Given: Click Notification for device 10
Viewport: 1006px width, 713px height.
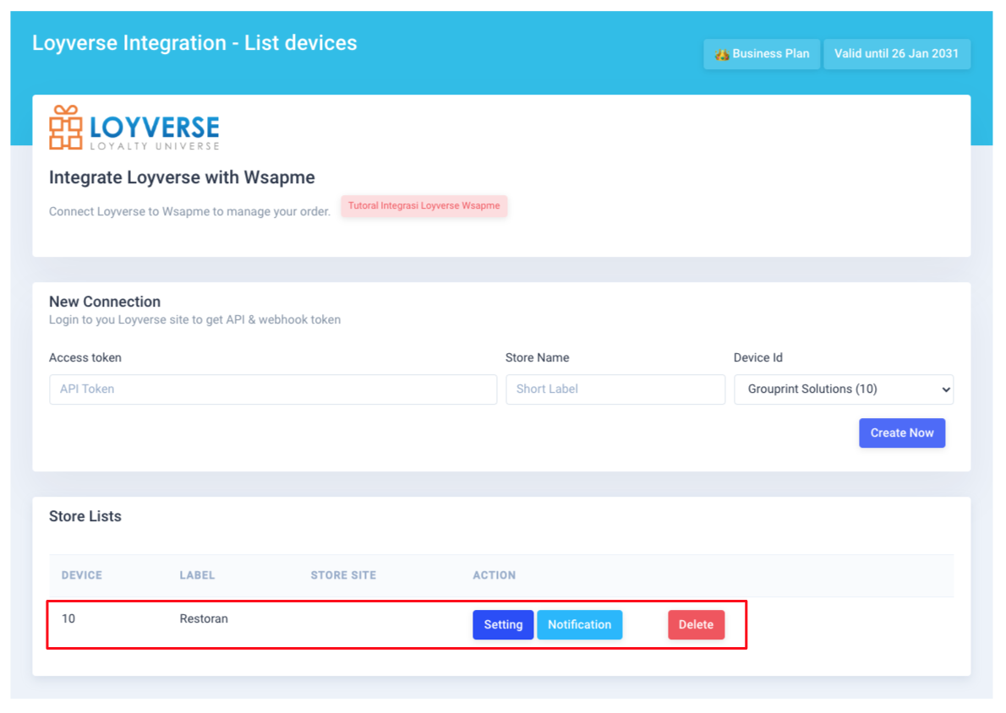Looking at the screenshot, I should pos(579,624).
